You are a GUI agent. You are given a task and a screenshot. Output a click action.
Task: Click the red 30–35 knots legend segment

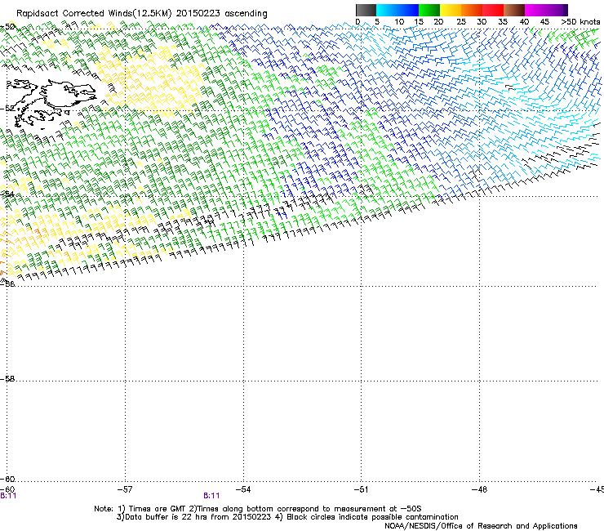[x=493, y=10]
